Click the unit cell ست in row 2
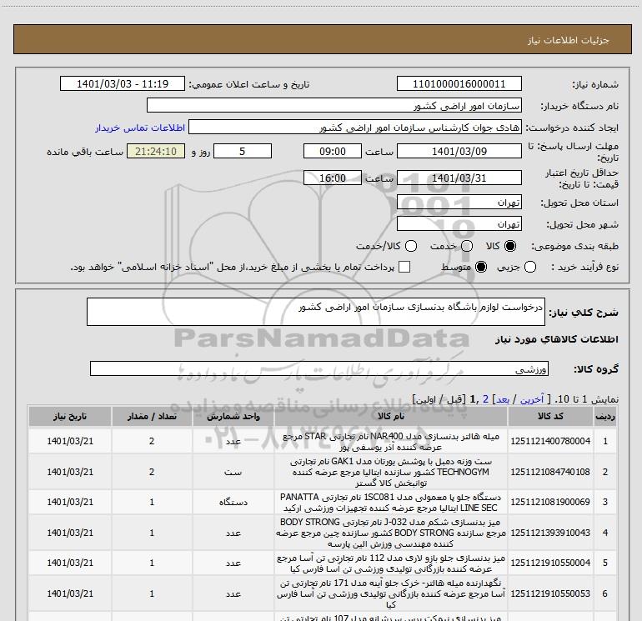Viewport: 642px width, 621px height. pyautogui.click(x=233, y=472)
